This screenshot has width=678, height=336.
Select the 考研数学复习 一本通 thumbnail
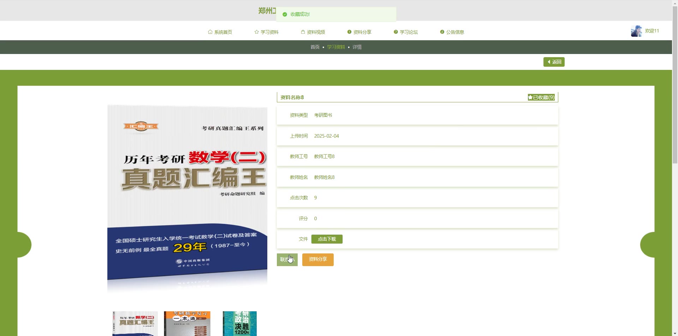pyautogui.click(x=187, y=324)
